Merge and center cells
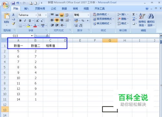 (67, 20)
